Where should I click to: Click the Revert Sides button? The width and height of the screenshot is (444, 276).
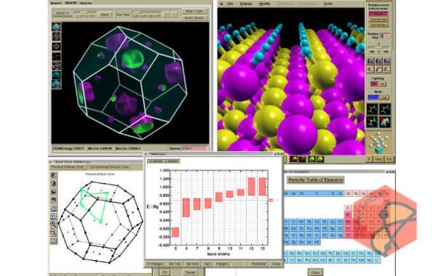point(194,11)
